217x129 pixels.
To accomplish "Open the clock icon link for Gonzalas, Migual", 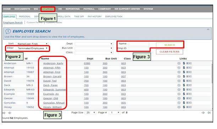I will coord(179,103).
